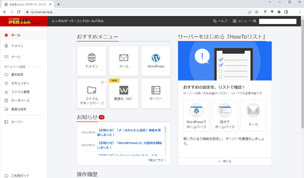
Task: Open the サーバー card in おすすめメニュー
Action: [x=156, y=94]
